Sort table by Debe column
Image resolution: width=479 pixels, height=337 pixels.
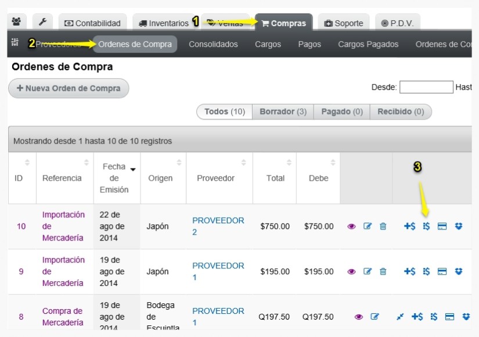click(318, 178)
